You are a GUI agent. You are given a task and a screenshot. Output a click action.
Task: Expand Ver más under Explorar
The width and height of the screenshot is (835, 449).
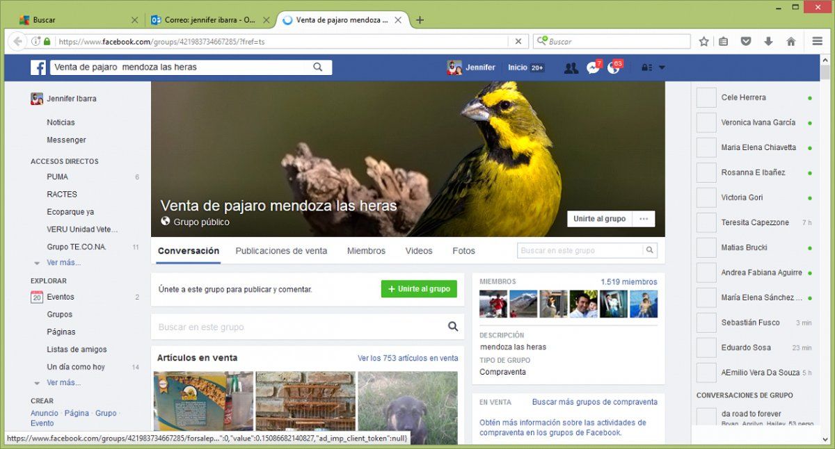[63, 382]
